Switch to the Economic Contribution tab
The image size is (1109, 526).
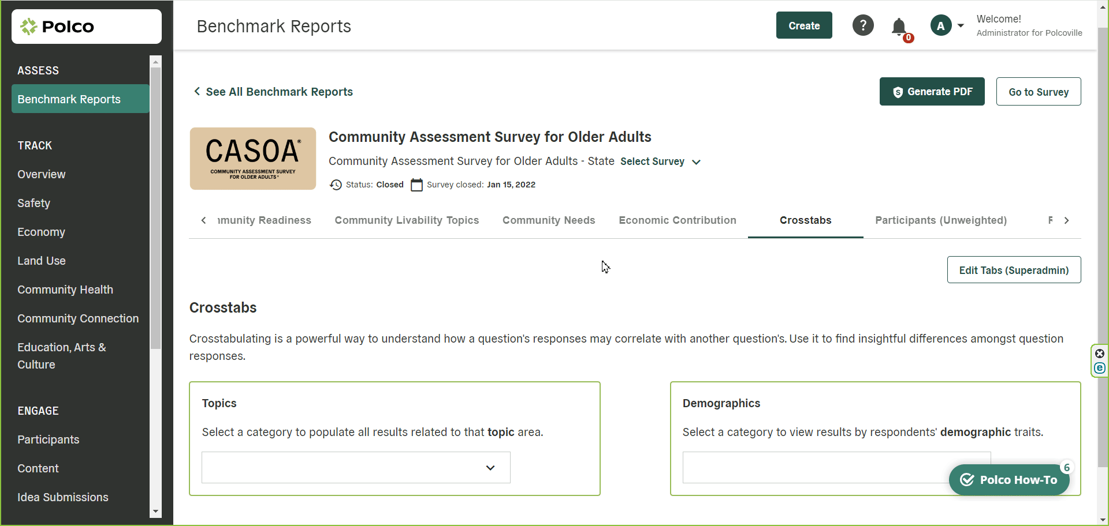tap(677, 220)
